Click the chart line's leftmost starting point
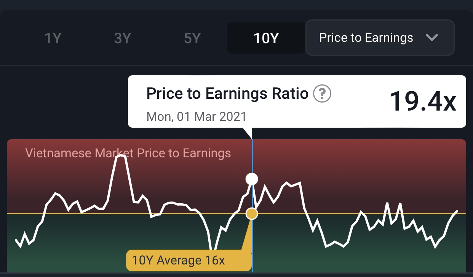 pyautogui.click(x=16, y=241)
